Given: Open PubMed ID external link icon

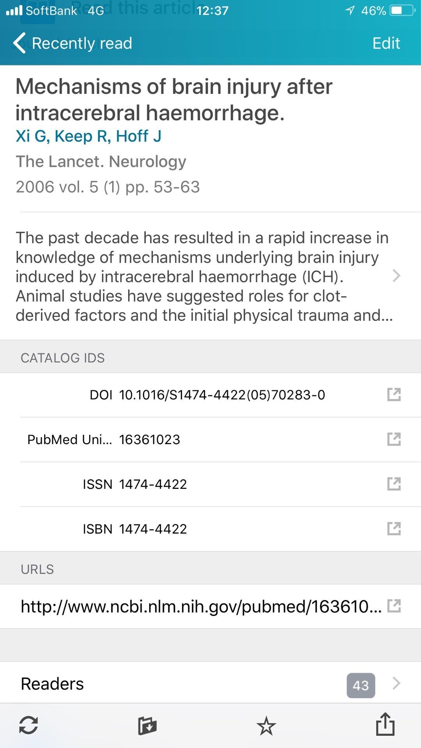Looking at the screenshot, I should pyautogui.click(x=394, y=439).
